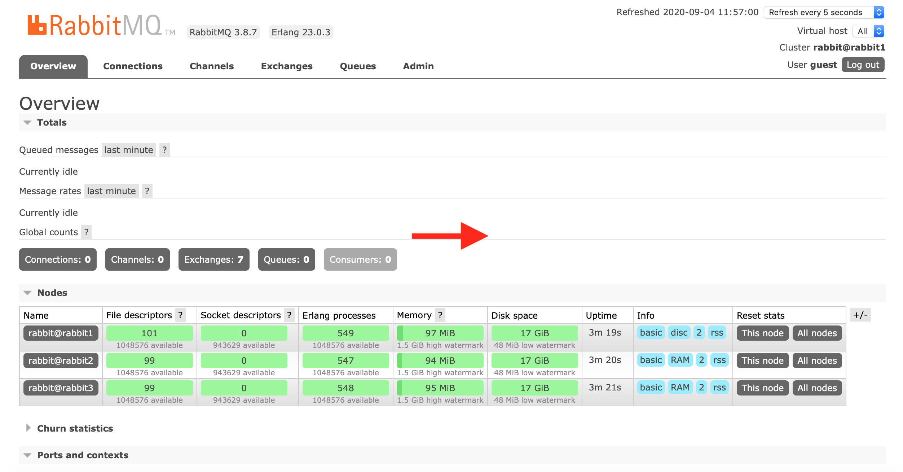The height and width of the screenshot is (472, 903).
Task: Open help for Queued messages
Action: (x=164, y=150)
